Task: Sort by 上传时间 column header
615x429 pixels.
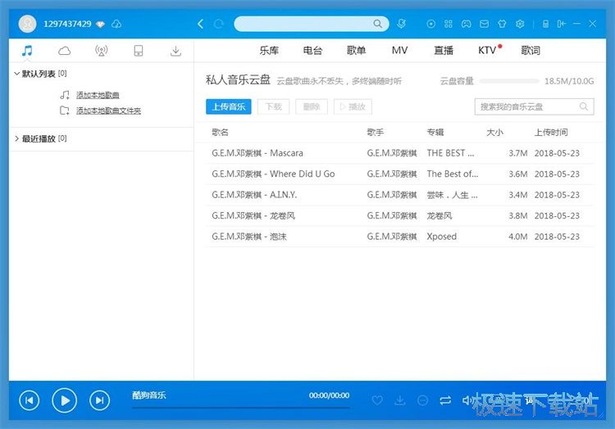Action: (551, 133)
